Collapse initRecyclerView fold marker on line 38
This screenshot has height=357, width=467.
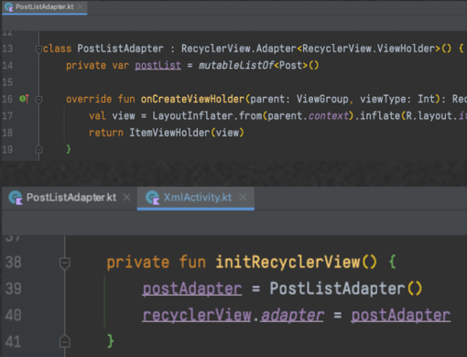pyautogui.click(x=65, y=264)
